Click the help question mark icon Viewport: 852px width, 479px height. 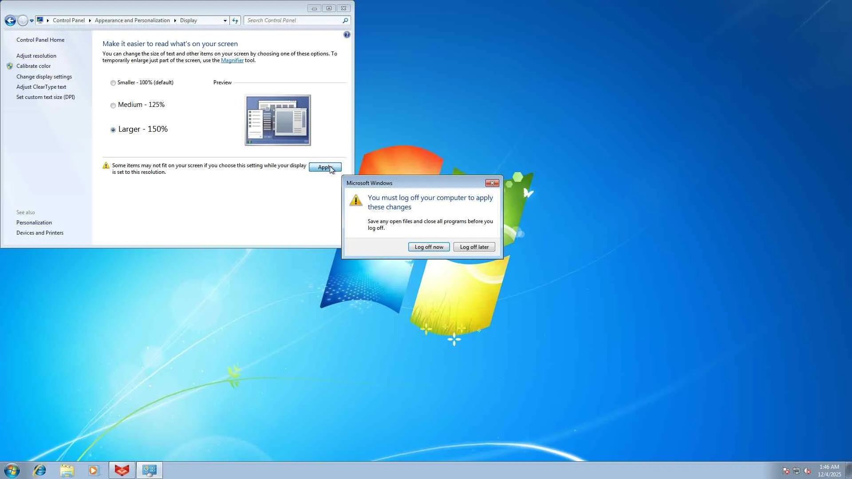point(347,35)
